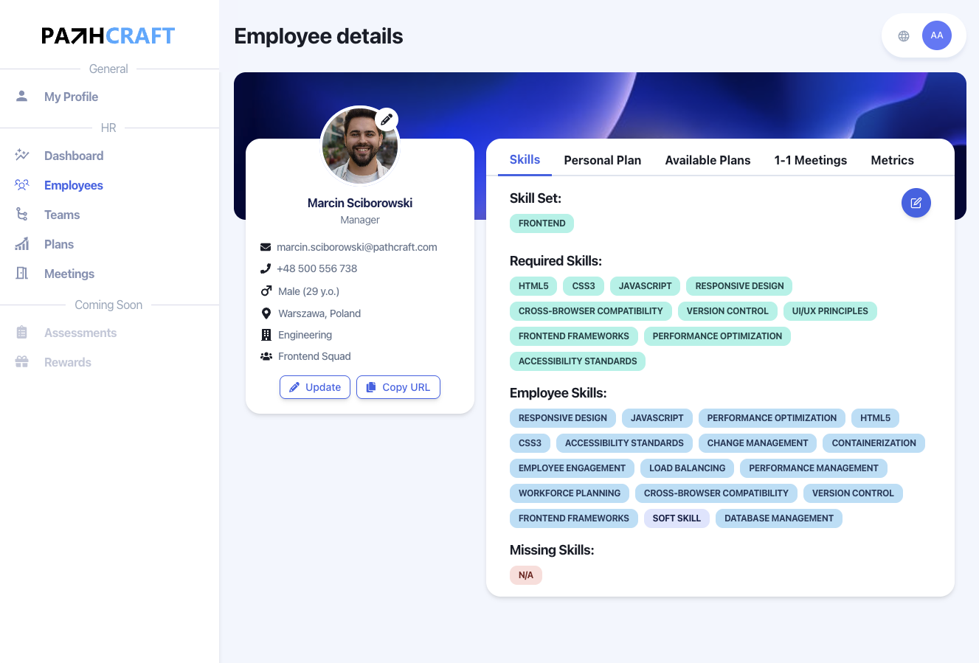Click the Manager role label
Image resolution: width=979 pixels, height=663 pixels.
pyautogui.click(x=360, y=220)
